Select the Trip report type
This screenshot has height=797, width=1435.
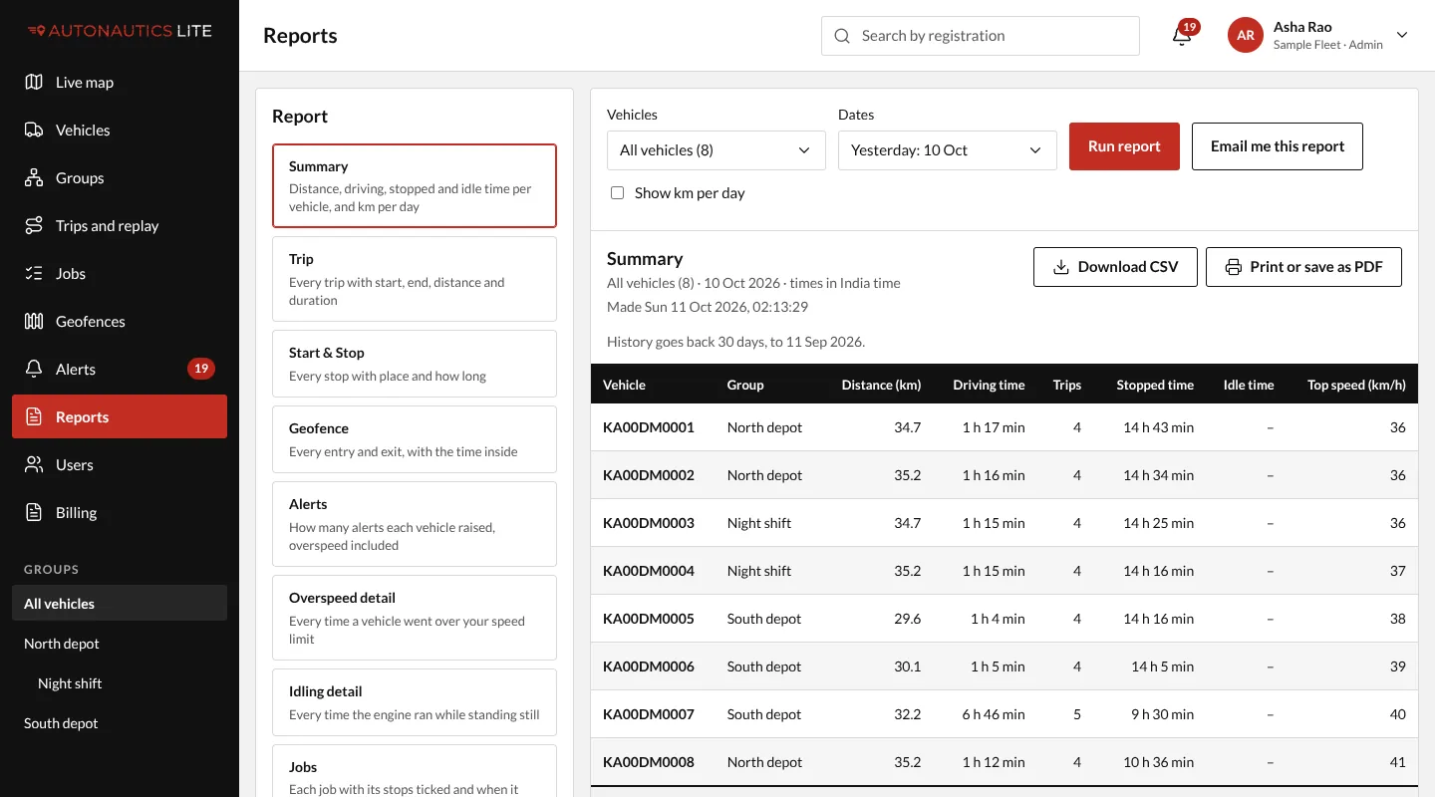[415, 279]
